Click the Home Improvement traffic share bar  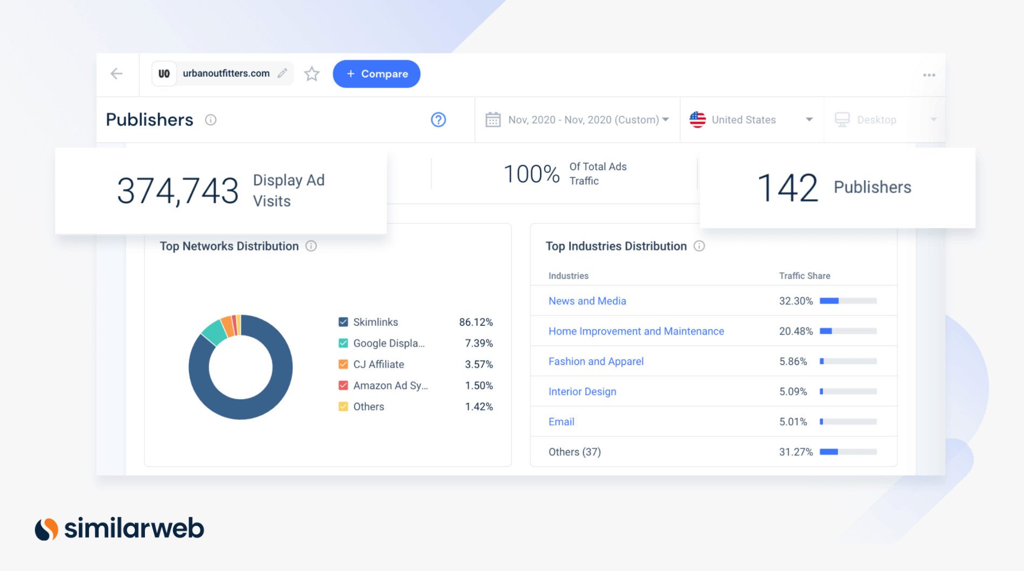click(848, 331)
